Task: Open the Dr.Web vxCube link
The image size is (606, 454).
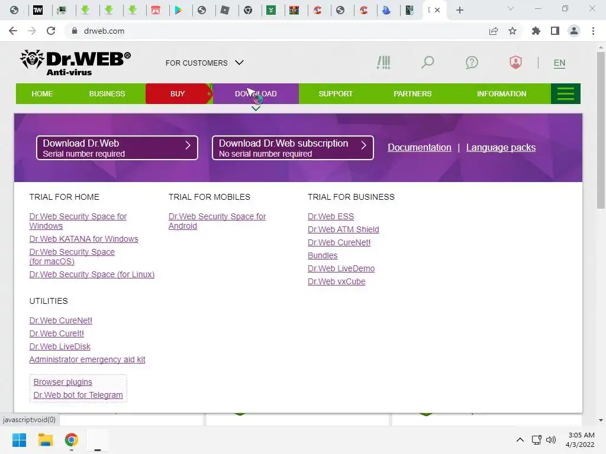Action: pyautogui.click(x=336, y=282)
